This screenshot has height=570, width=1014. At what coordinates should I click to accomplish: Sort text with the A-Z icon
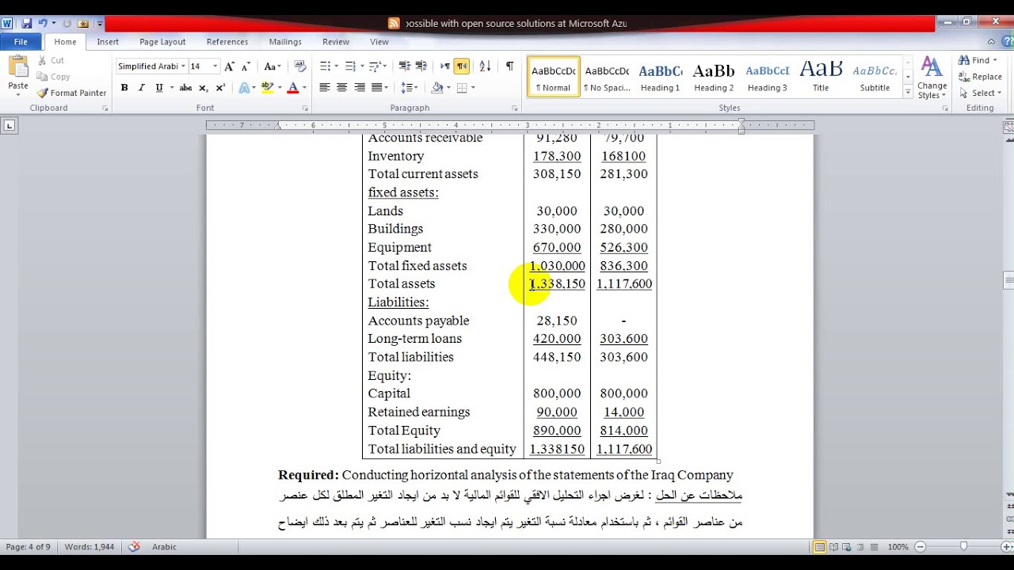486,66
